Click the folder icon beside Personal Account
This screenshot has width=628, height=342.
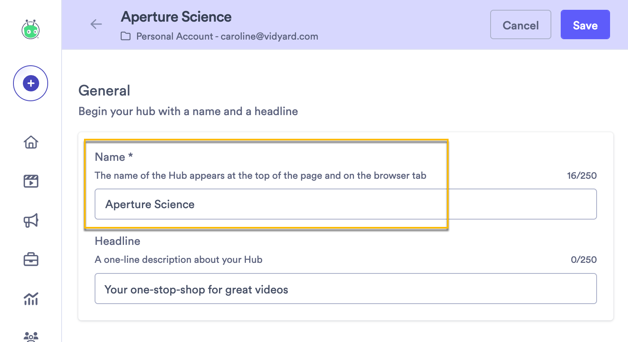click(x=126, y=36)
